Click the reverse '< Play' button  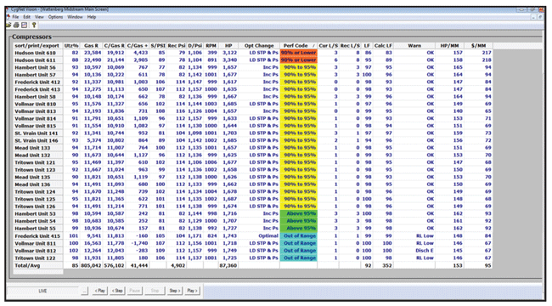(100, 291)
